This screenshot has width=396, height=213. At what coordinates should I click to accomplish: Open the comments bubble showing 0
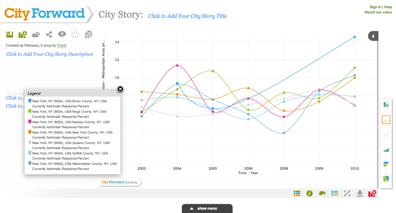click(x=62, y=34)
